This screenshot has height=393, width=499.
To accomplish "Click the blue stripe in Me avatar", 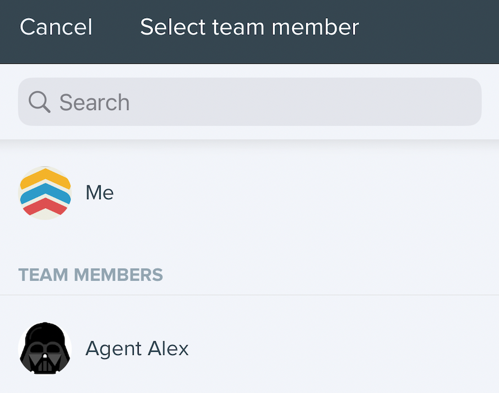I will click(x=45, y=192).
